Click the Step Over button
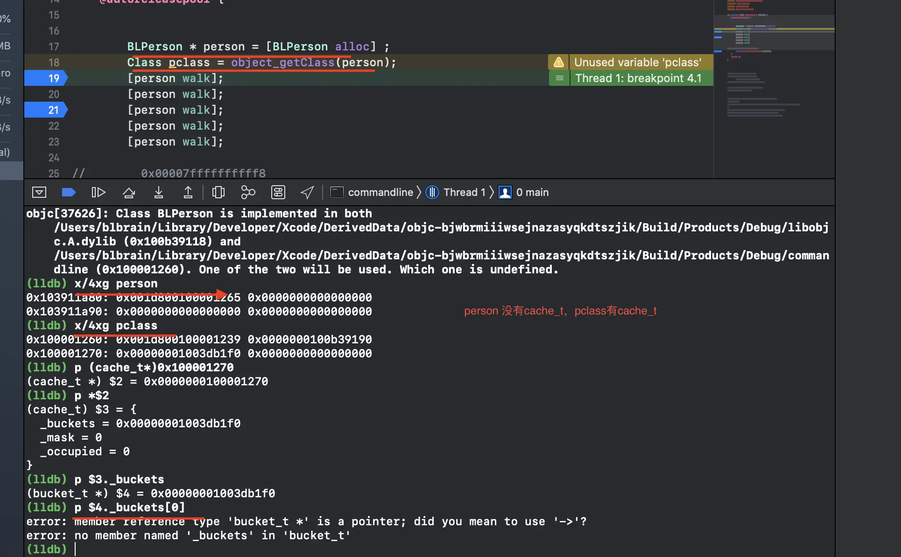The image size is (901, 557). click(x=129, y=192)
